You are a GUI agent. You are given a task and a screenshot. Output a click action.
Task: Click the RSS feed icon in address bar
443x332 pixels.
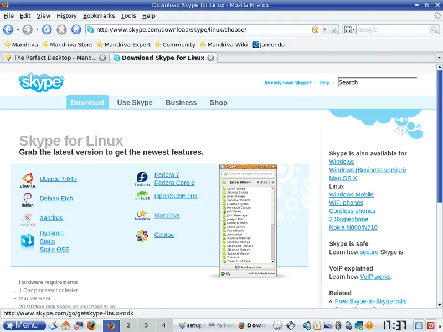coord(315,29)
